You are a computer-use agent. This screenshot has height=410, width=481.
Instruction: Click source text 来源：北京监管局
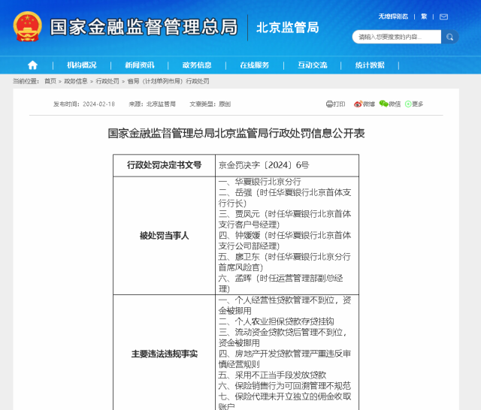[x=152, y=104]
